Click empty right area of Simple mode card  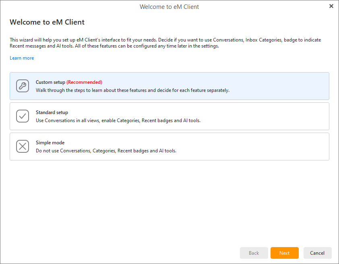coord(282,146)
